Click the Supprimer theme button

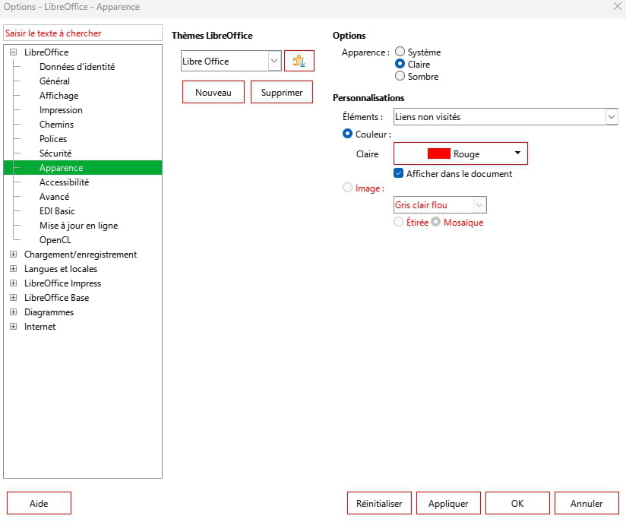pyautogui.click(x=281, y=92)
